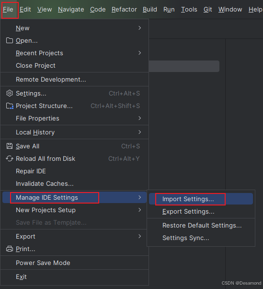Click the printer icon beside Print...
The image size is (263, 289).
pyautogui.click(x=10, y=249)
